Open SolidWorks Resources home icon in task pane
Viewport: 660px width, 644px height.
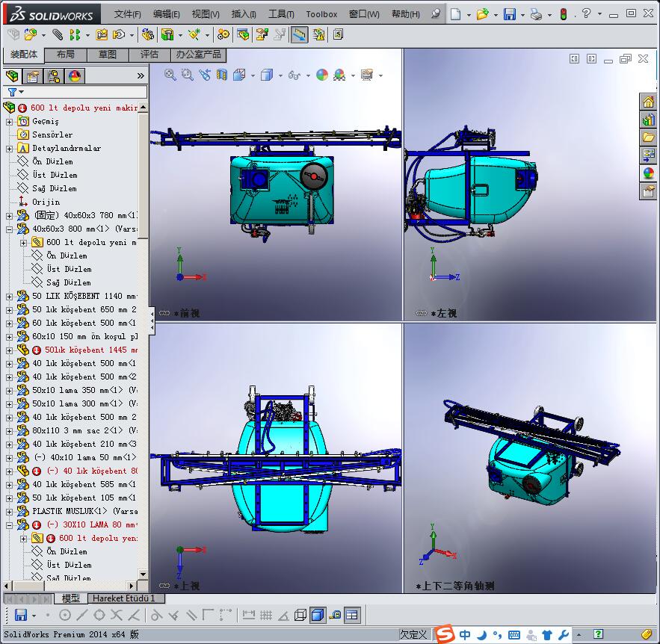coord(648,102)
